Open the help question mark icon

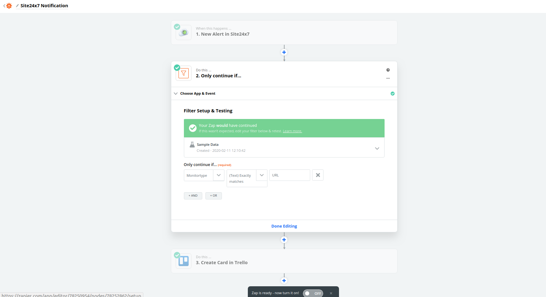point(388,70)
